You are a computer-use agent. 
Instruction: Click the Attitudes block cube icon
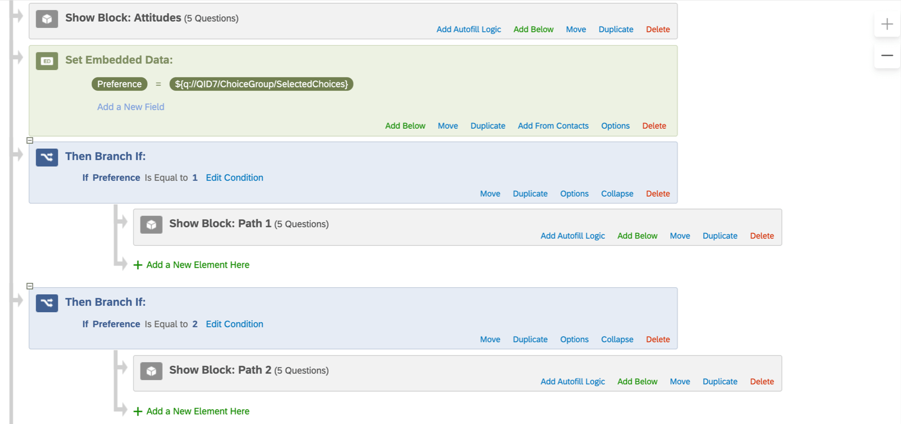click(47, 19)
